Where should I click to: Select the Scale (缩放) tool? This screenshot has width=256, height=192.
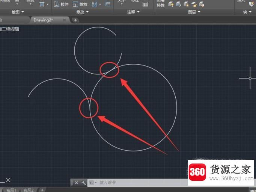[80, 4]
